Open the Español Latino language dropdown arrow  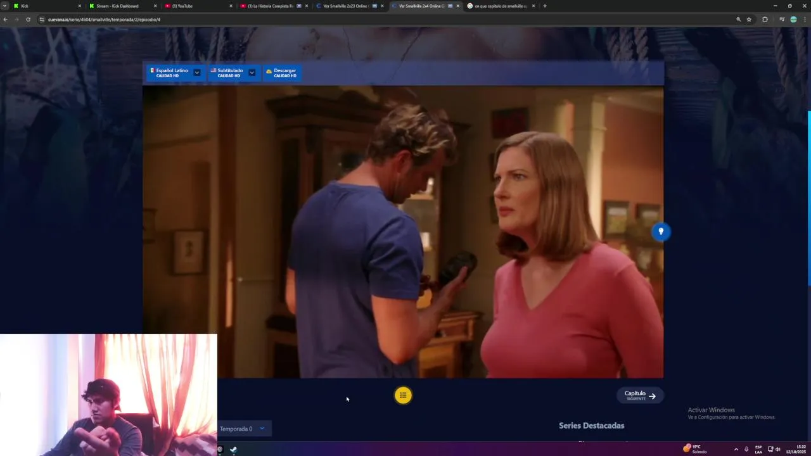pyautogui.click(x=197, y=73)
